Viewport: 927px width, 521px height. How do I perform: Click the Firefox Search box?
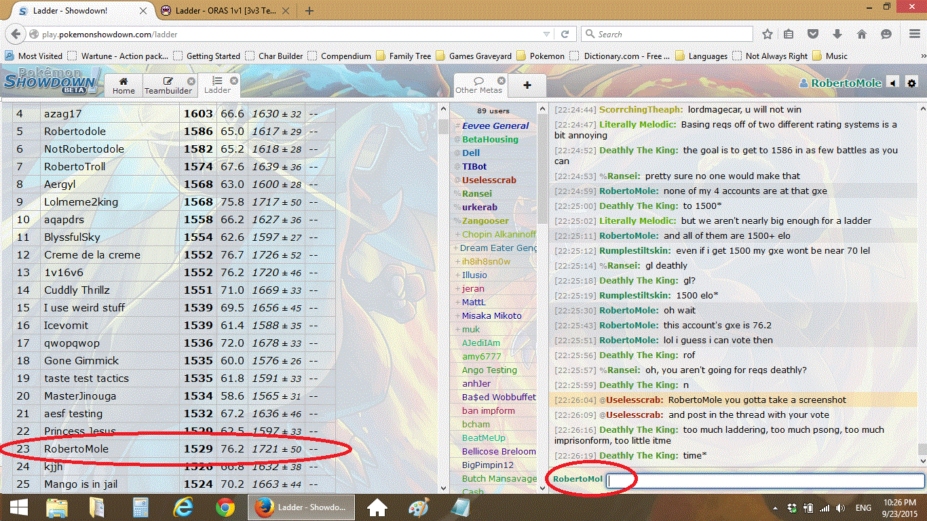667,34
